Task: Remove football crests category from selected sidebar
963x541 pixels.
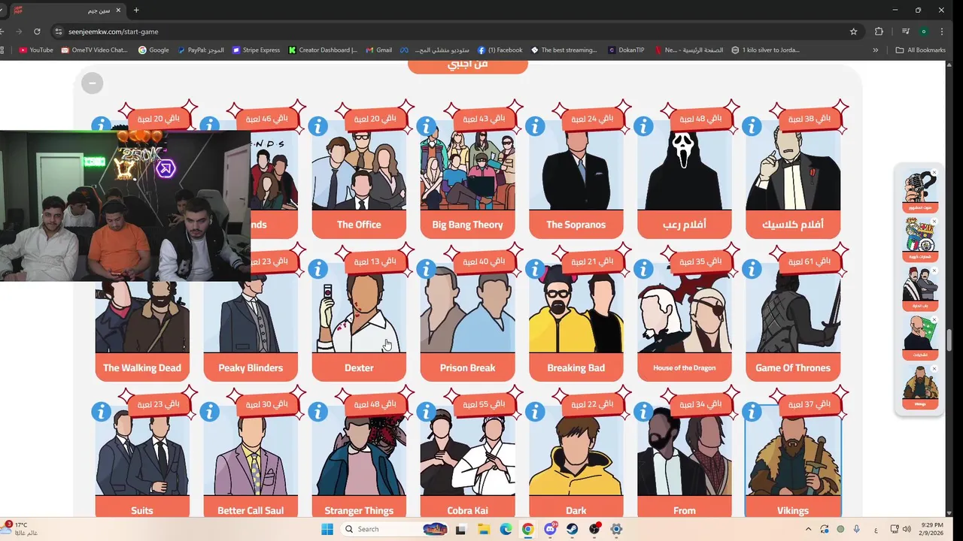Action: (x=934, y=222)
